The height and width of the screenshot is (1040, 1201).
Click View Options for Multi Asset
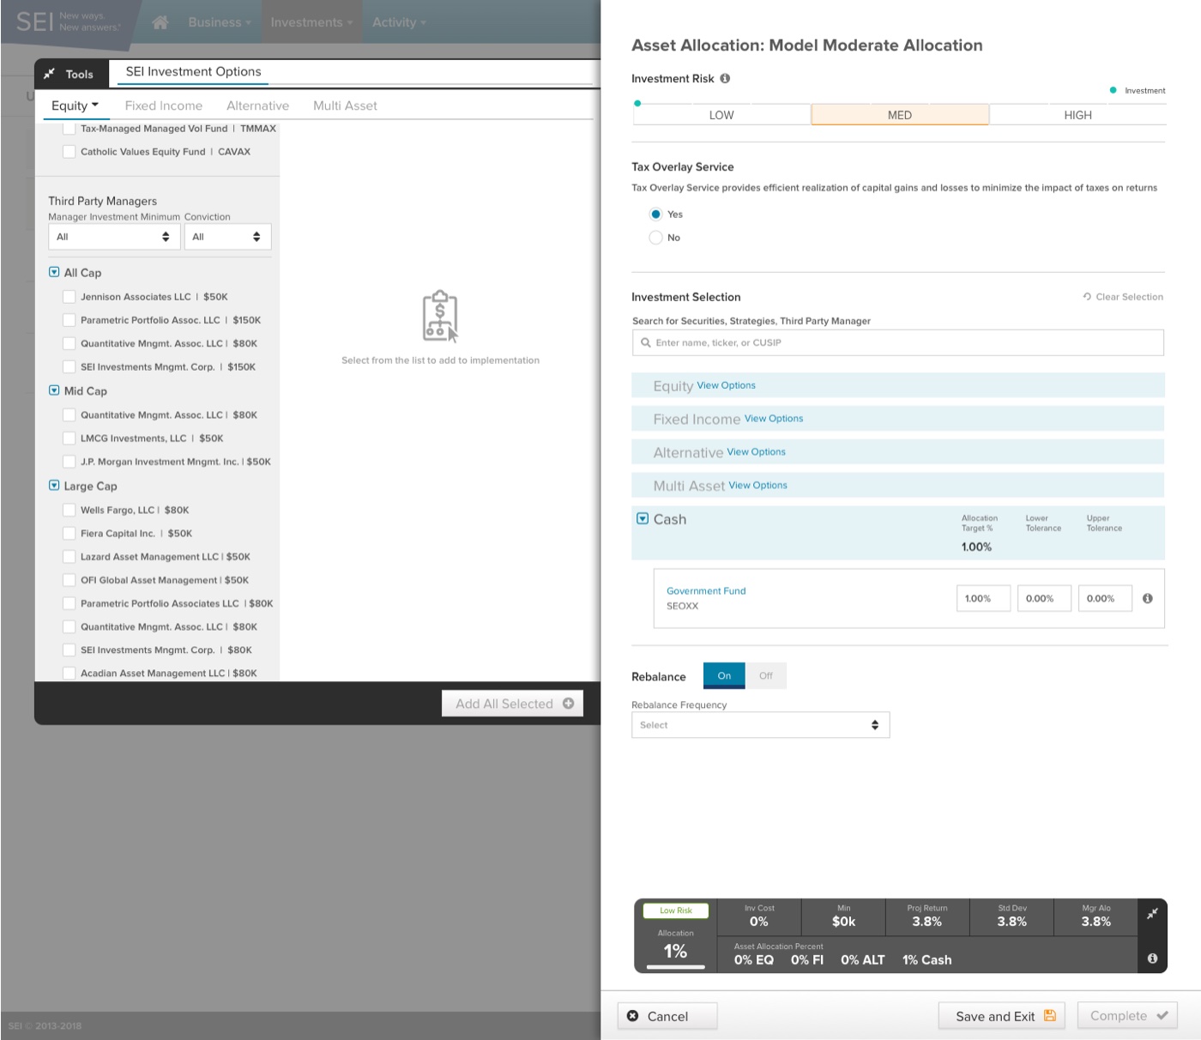pos(757,486)
